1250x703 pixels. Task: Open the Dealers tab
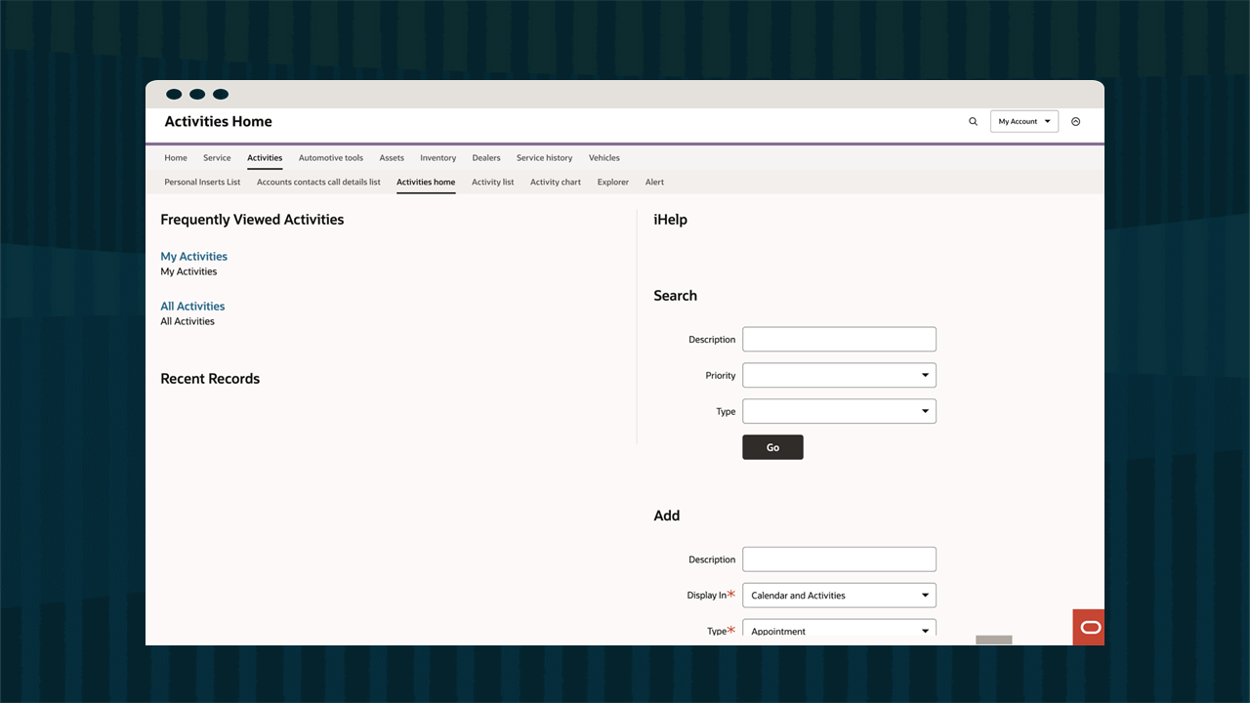[x=485, y=157]
